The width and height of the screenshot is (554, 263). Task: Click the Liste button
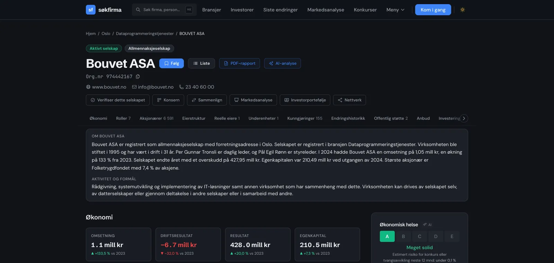(202, 63)
